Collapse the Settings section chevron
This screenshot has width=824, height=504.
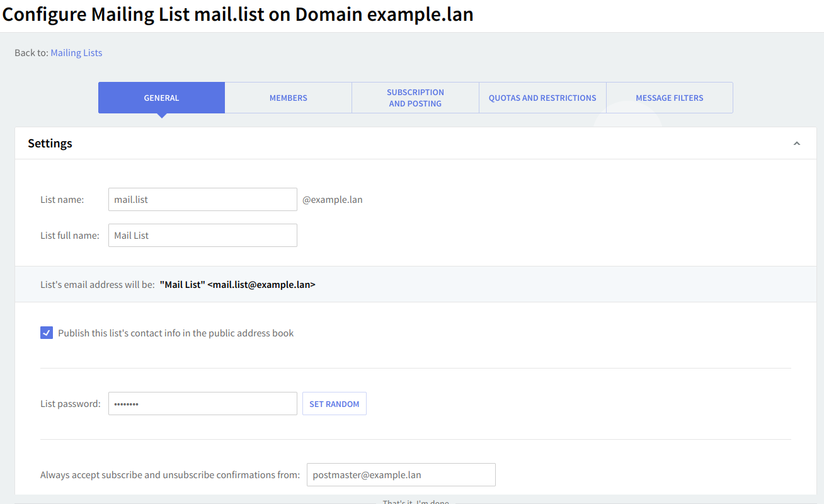(x=796, y=144)
